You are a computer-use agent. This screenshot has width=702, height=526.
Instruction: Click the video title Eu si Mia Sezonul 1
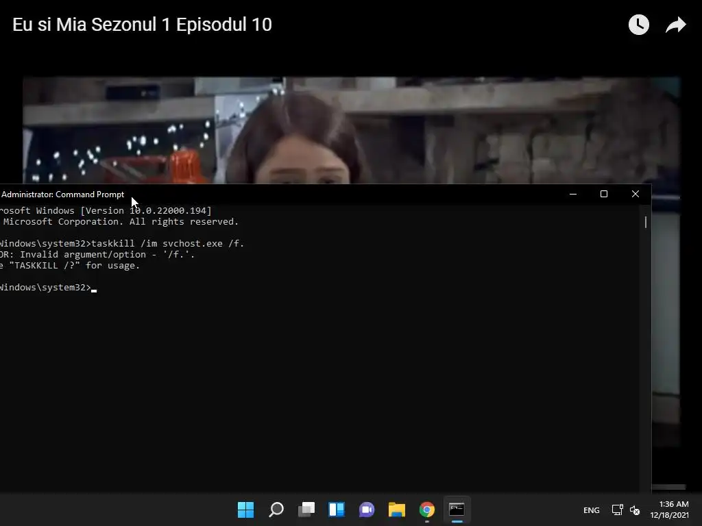tap(142, 25)
